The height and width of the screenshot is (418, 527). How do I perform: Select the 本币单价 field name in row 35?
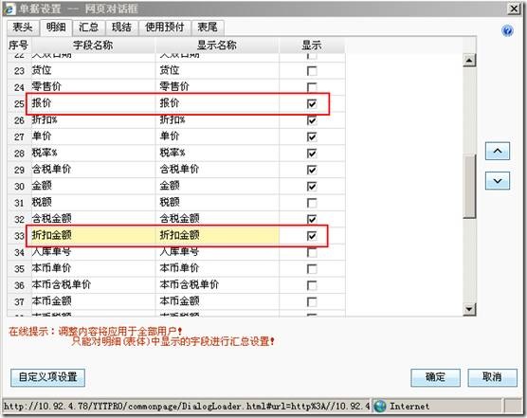(93, 268)
